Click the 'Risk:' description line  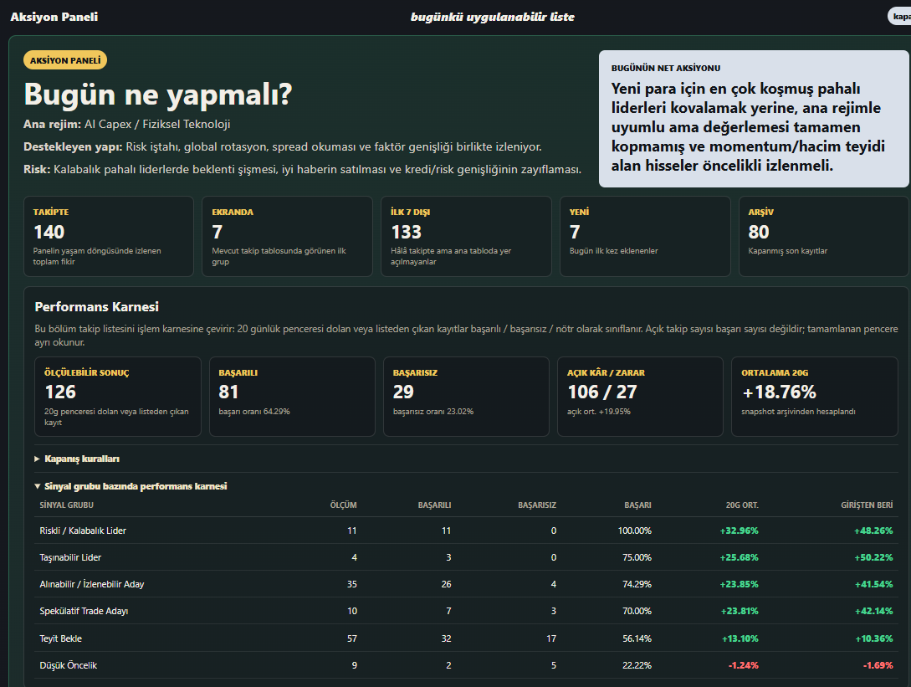point(303,169)
